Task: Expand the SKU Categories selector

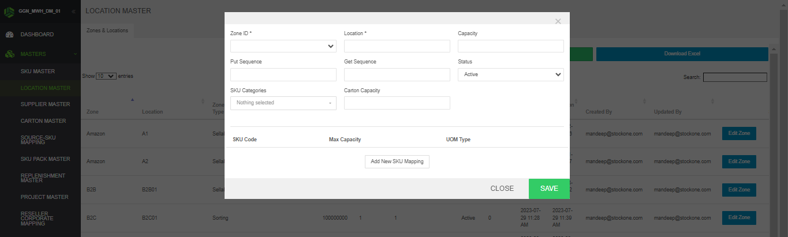Action: 283,103
